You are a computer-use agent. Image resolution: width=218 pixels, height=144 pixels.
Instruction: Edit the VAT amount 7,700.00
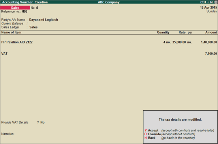click(211, 53)
